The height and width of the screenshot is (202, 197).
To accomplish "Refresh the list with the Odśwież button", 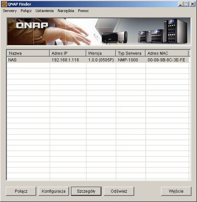I will (119, 191).
